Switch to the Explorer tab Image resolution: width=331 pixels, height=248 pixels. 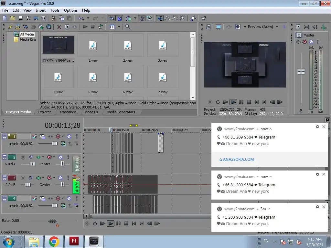coord(44,112)
